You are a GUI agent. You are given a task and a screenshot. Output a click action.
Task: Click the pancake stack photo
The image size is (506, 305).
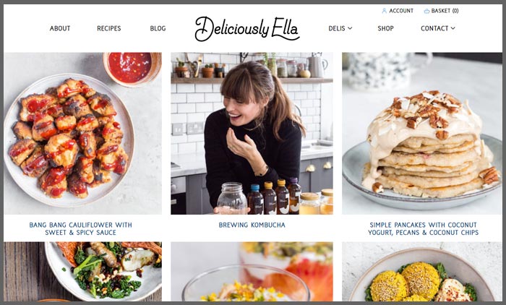pos(421,133)
